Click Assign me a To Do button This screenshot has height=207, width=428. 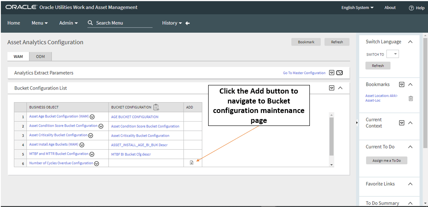point(386,160)
